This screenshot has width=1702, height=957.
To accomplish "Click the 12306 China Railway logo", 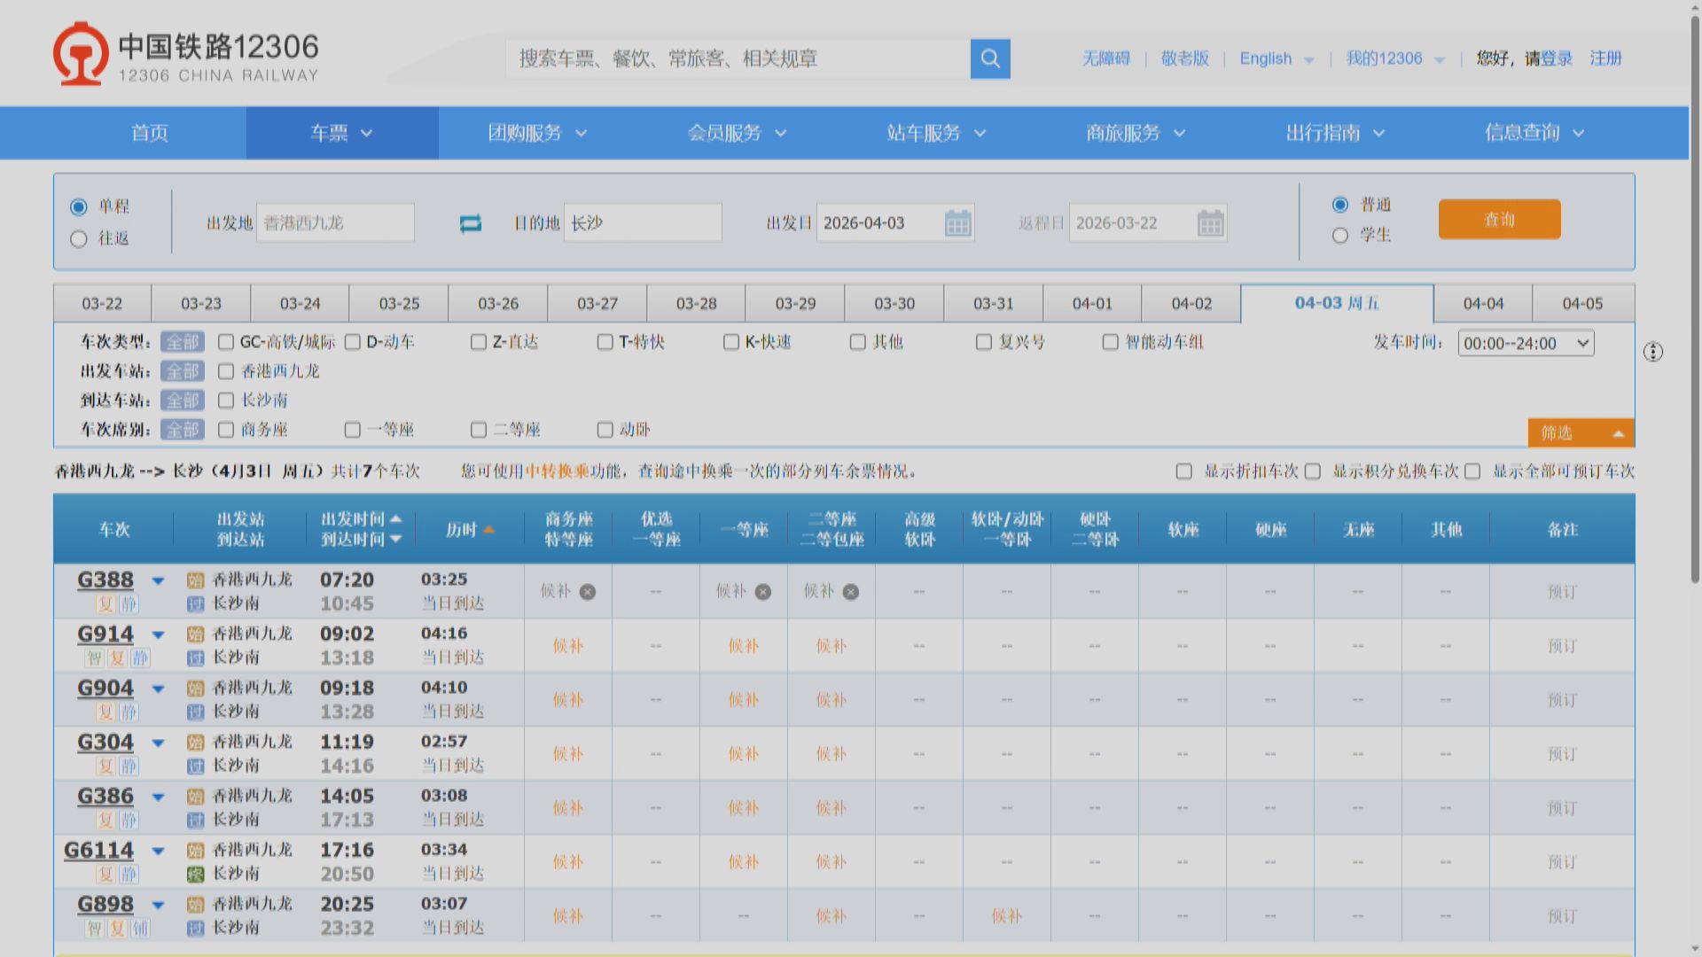I will click(186, 55).
